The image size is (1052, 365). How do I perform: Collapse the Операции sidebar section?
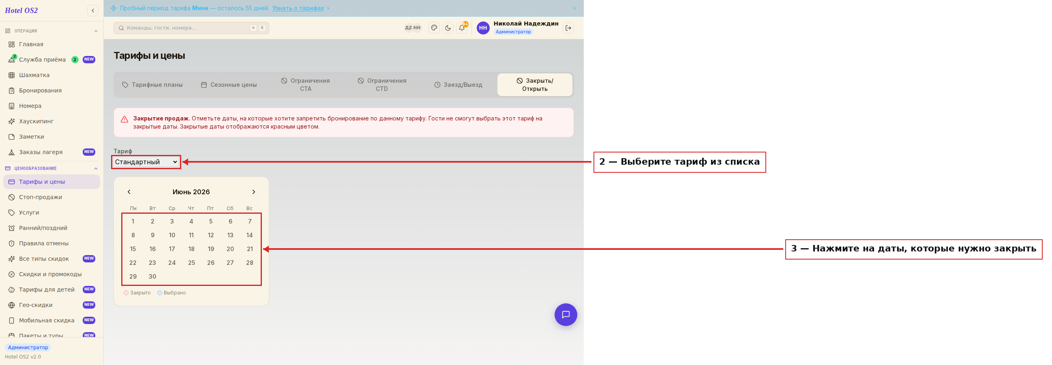click(96, 31)
